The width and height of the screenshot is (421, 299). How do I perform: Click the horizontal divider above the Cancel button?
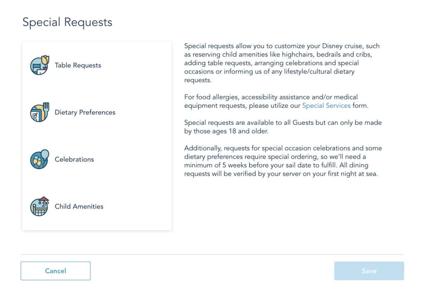coord(212,255)
